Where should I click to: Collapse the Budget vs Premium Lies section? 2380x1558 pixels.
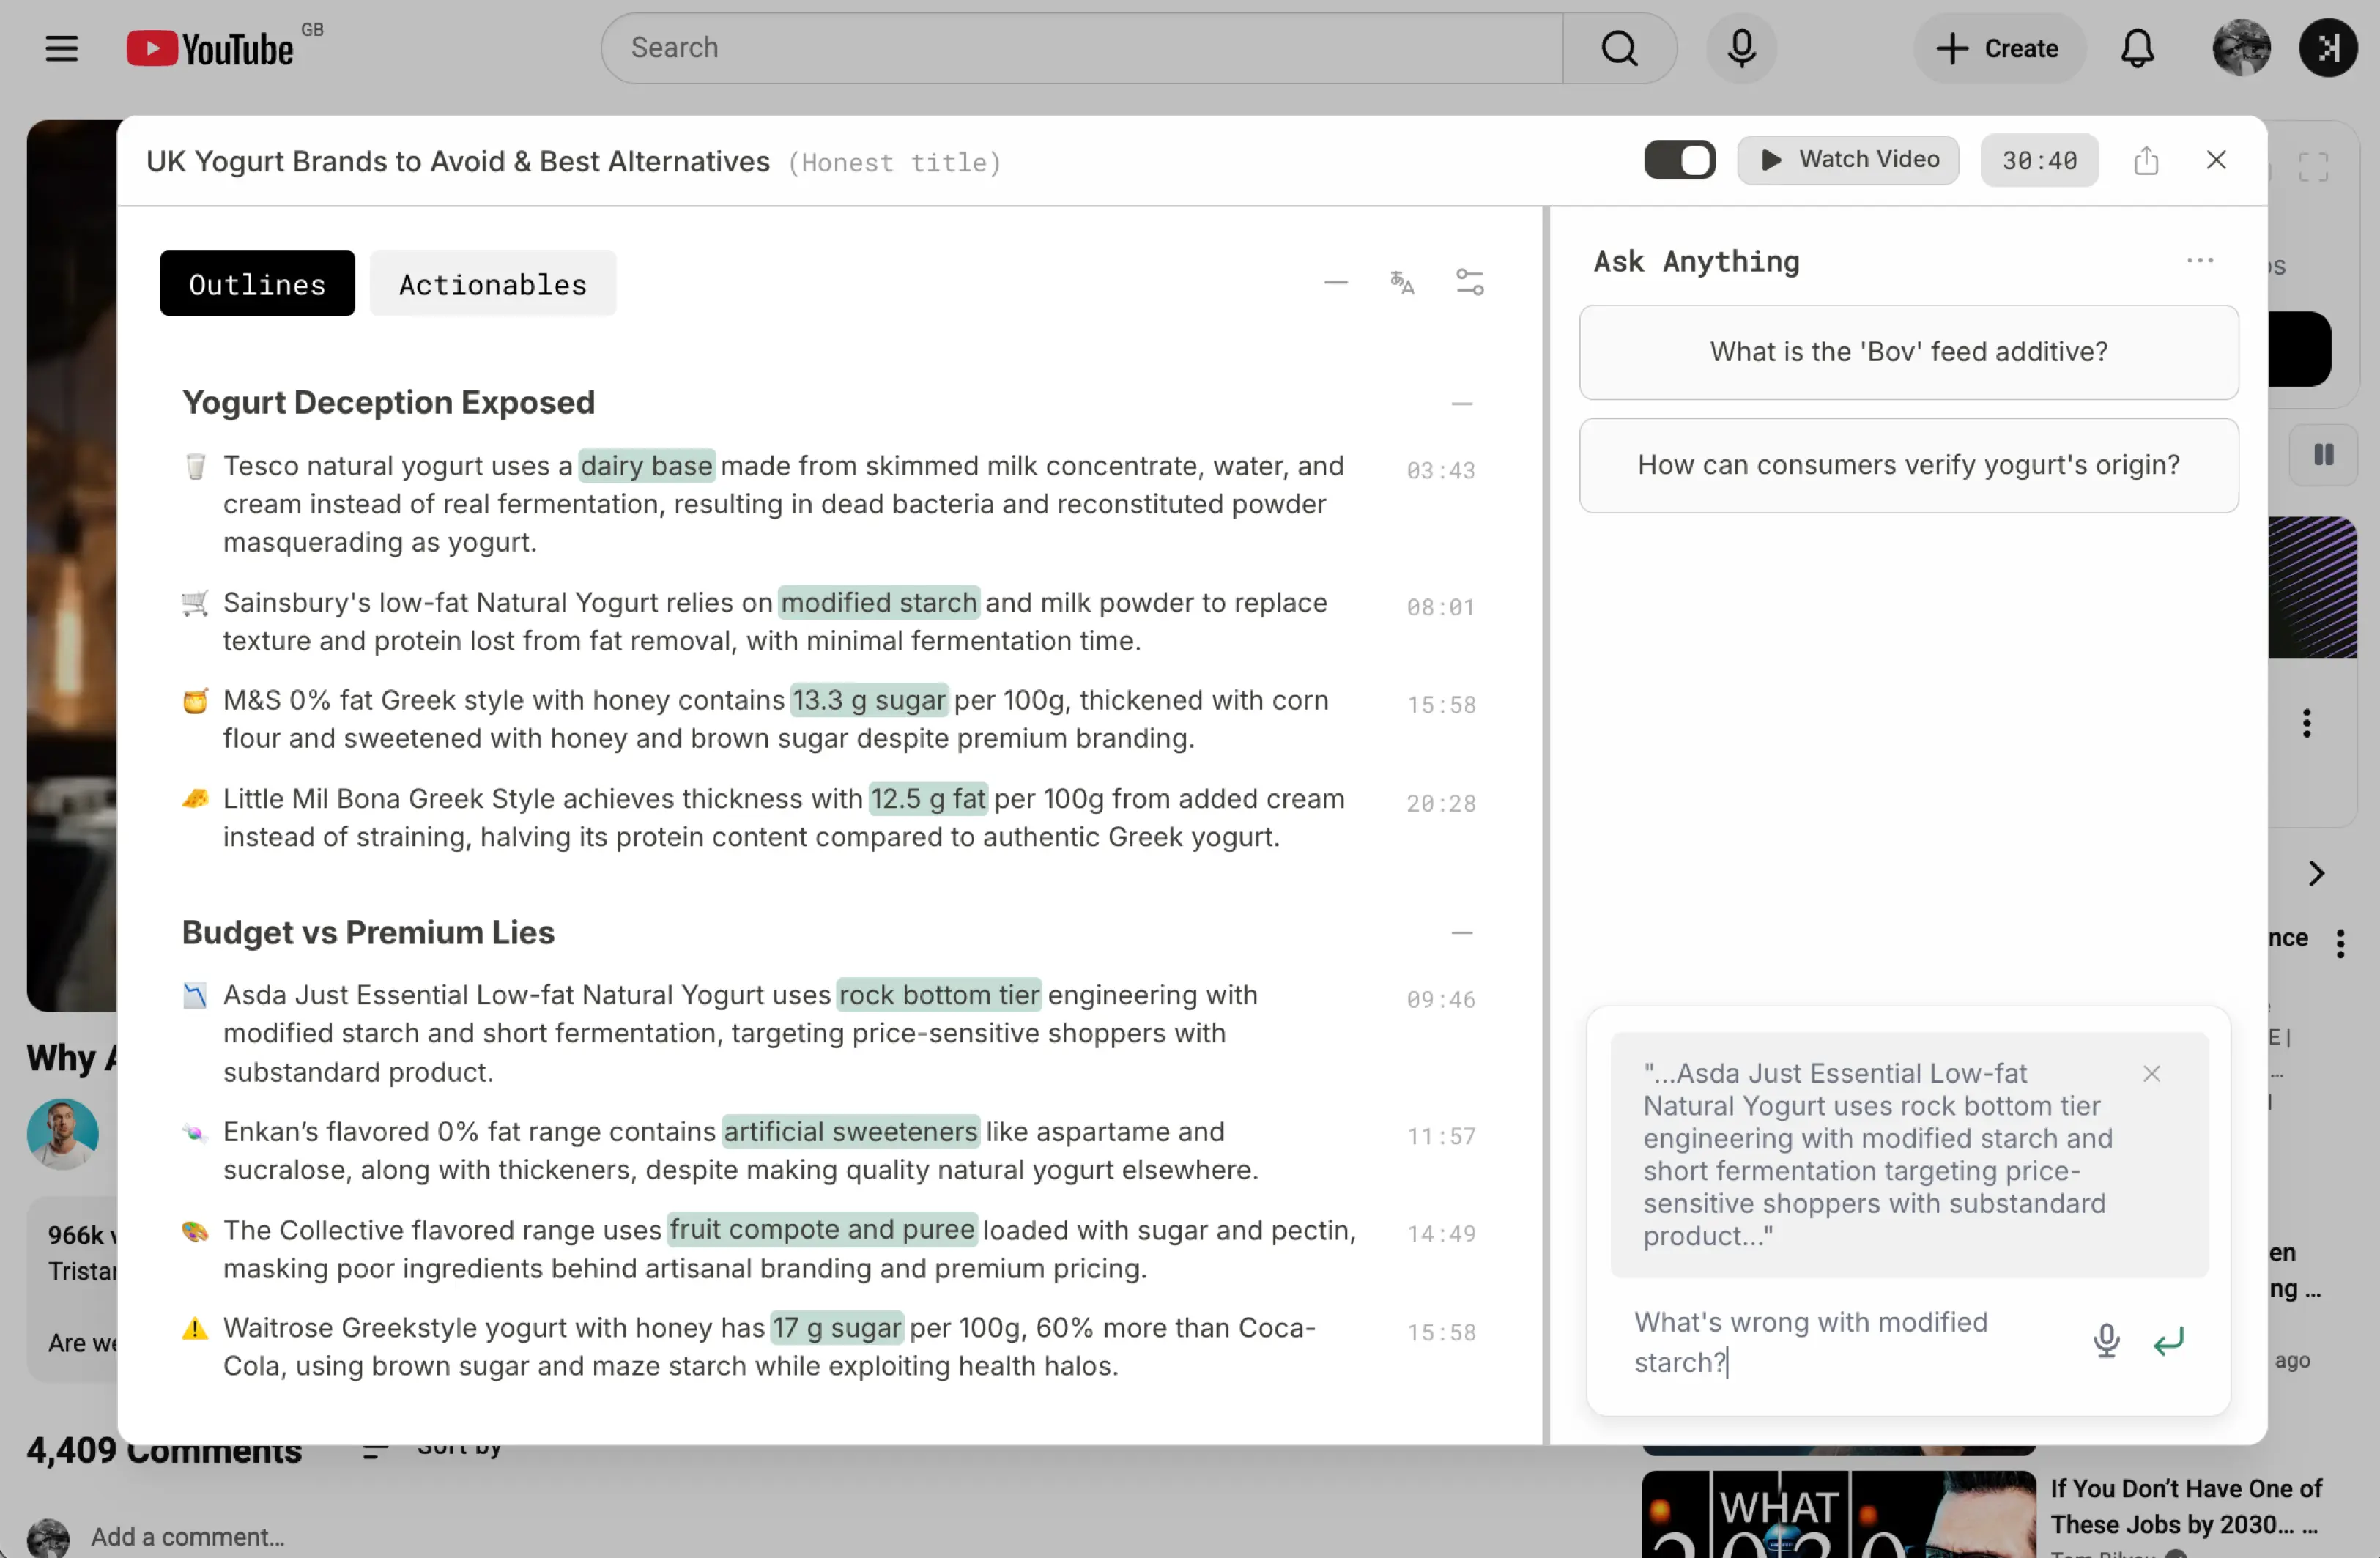click(1461, 933)
